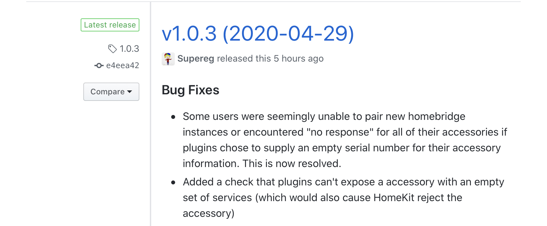Click the bullet dot before "Some users"

[173, 117]
